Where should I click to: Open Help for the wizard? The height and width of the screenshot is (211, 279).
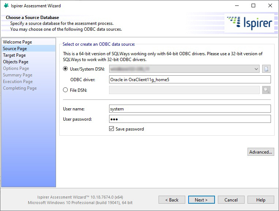click(261, 200)
